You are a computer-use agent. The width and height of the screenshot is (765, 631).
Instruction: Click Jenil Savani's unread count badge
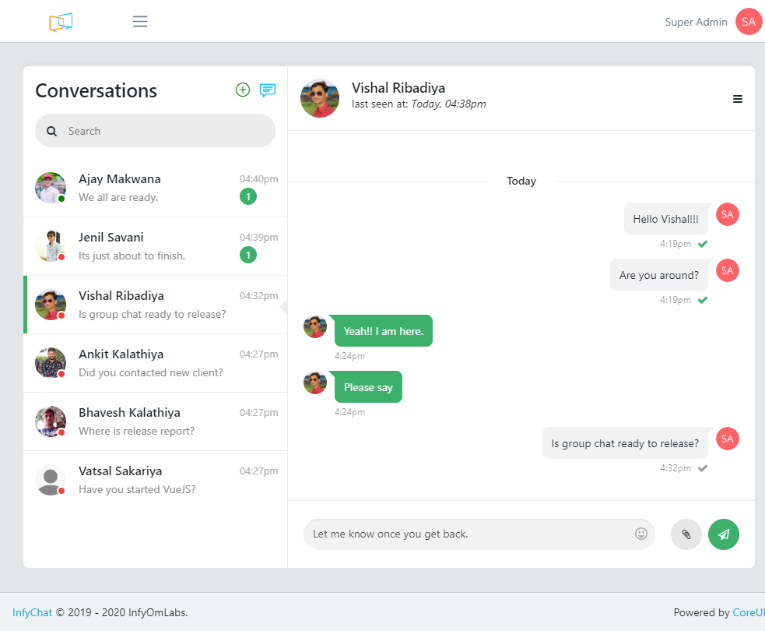tap(248, 255)
